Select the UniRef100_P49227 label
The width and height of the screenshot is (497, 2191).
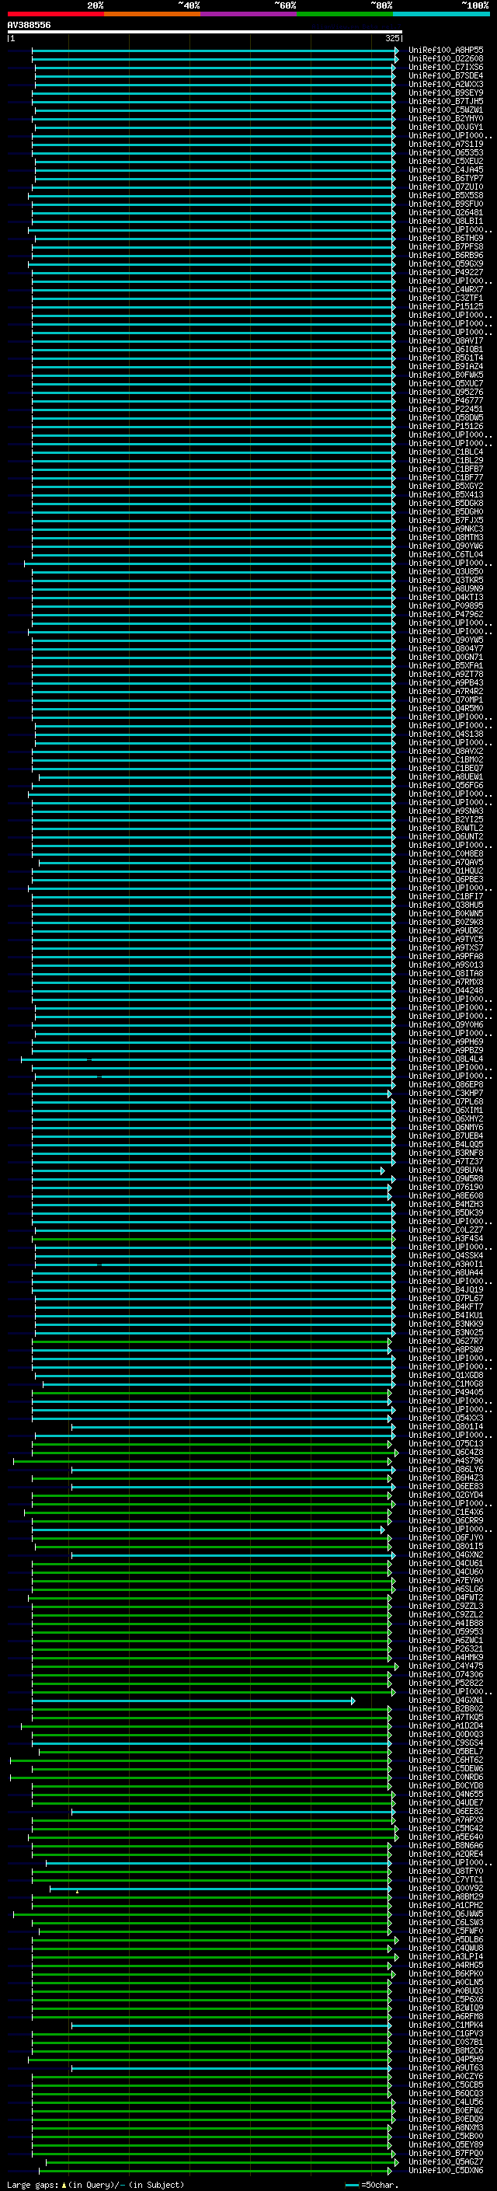[445, 272]
